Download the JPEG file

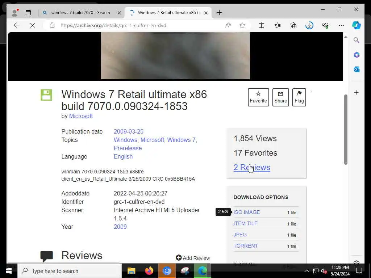(x=240, y=235)
